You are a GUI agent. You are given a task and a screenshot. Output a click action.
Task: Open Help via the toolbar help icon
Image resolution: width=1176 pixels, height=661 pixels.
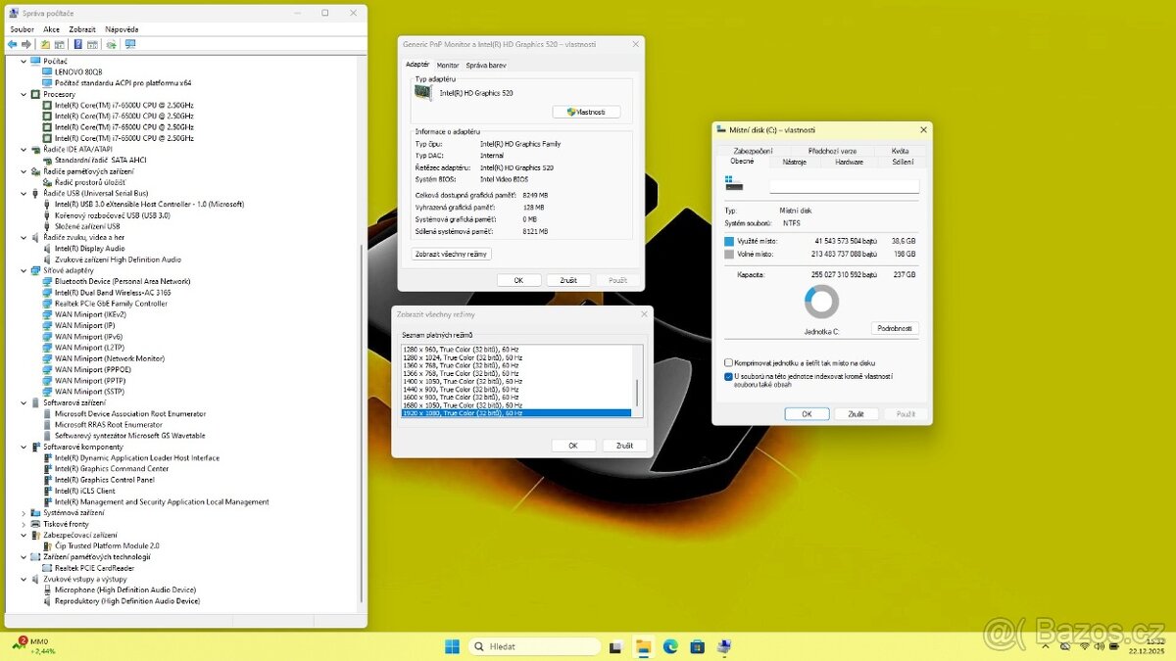click(78, 43)
